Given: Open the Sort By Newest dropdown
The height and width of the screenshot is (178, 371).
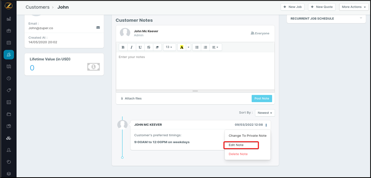Looking at the screenshot, I should point(265,113).
